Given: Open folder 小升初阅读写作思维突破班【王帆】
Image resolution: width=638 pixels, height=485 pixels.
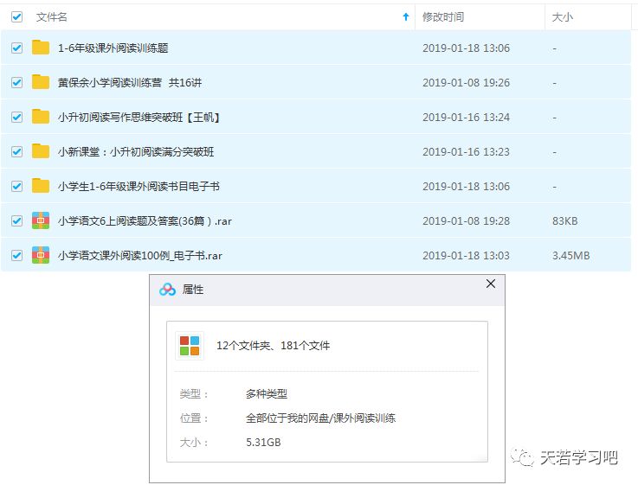Looking at the screenshot, I should coord(139,117).
